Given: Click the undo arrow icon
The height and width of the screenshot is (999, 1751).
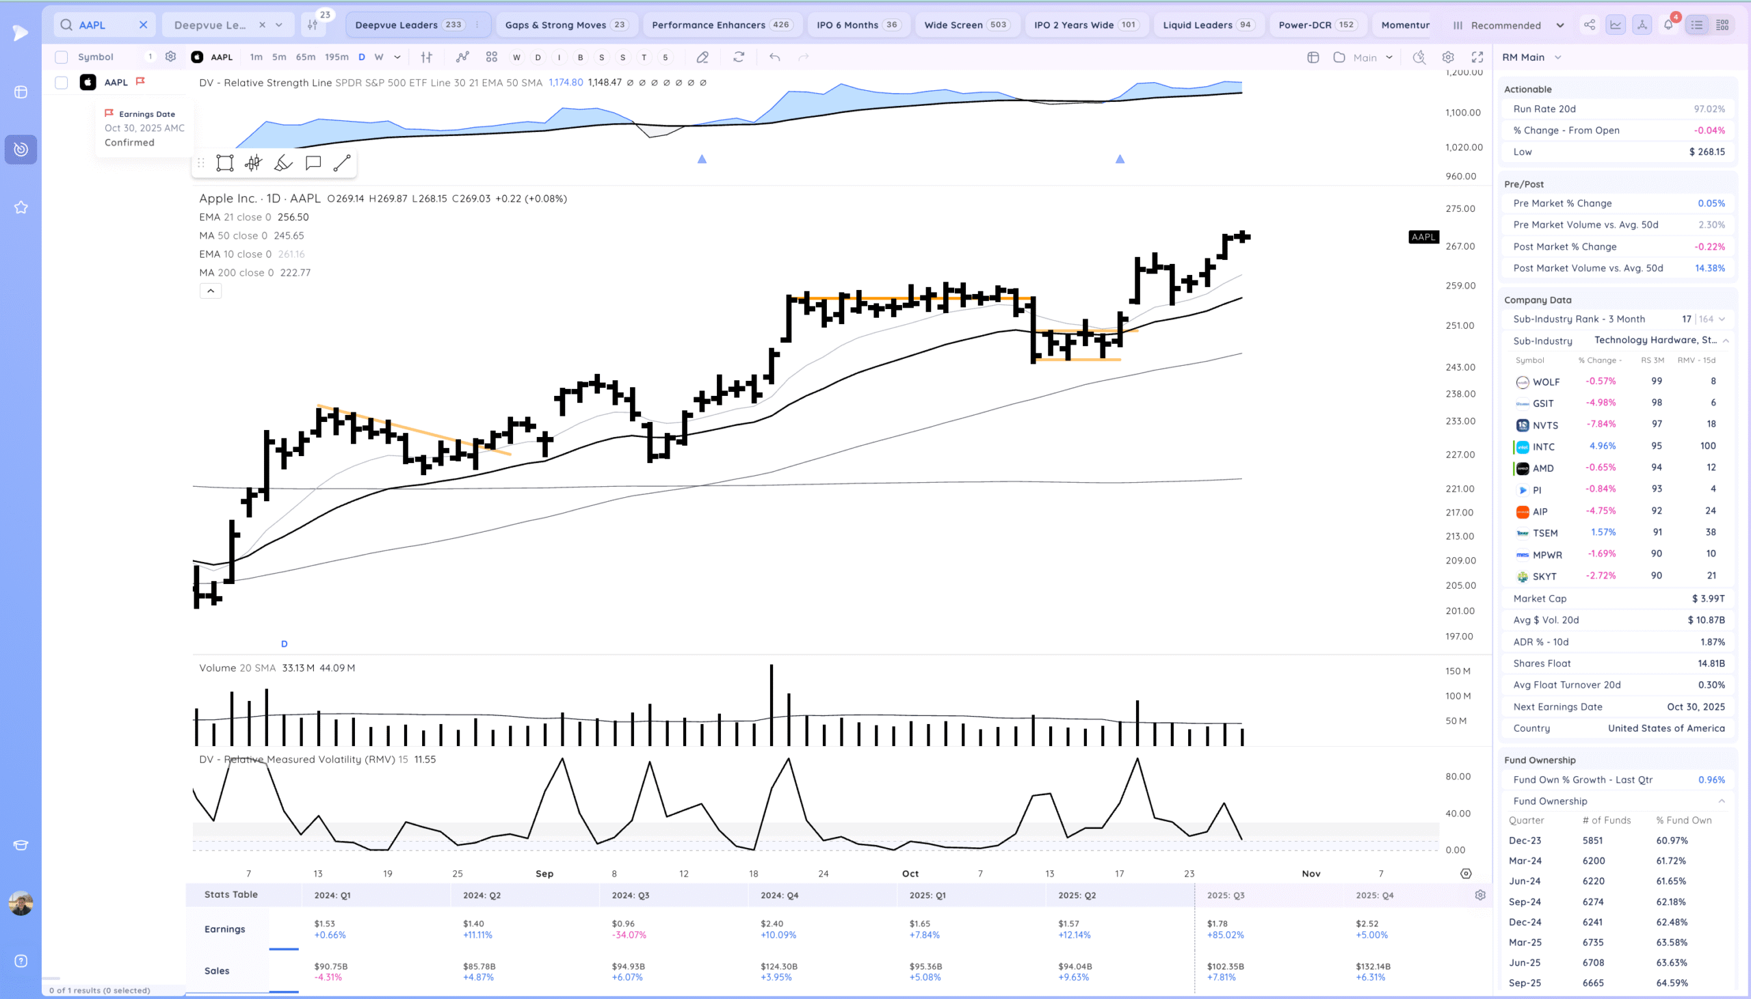Looking at the screenshot, I should coord(774,57).
